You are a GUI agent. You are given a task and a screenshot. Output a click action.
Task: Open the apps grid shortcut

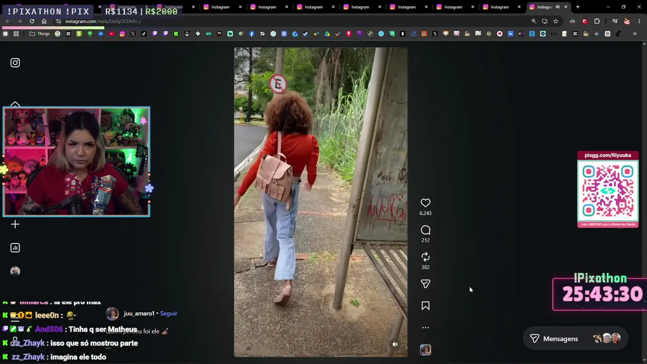click(16, 34)
